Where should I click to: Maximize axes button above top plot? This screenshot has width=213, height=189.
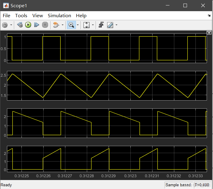click(x=209, y=33)
